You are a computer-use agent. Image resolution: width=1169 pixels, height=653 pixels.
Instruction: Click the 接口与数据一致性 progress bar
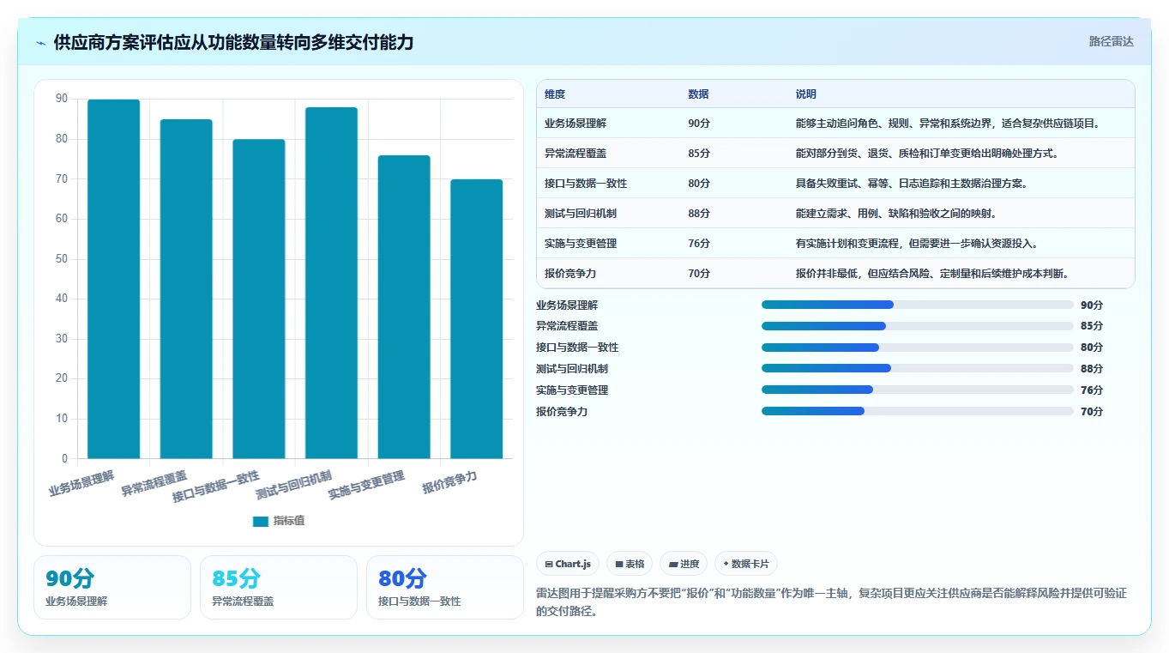click(917, 348)
